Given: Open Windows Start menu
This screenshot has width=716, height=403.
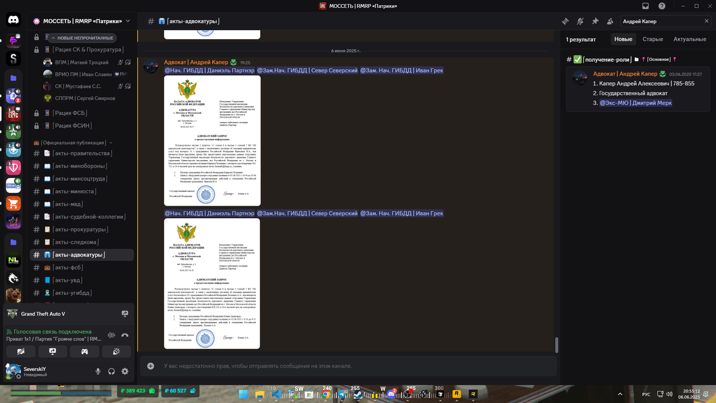Looking at the screenshot, I should pyautogui.click(x=243, y=394).
